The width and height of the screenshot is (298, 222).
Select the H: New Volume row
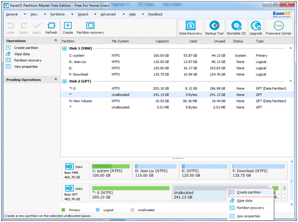coord(177,101)
